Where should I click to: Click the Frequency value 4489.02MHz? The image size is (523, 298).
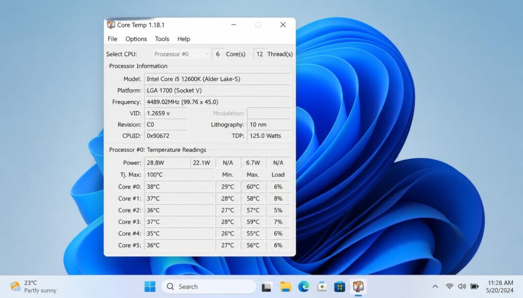point(217,102)
